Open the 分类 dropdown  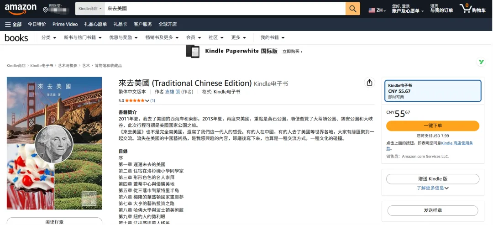coord(49,38)
